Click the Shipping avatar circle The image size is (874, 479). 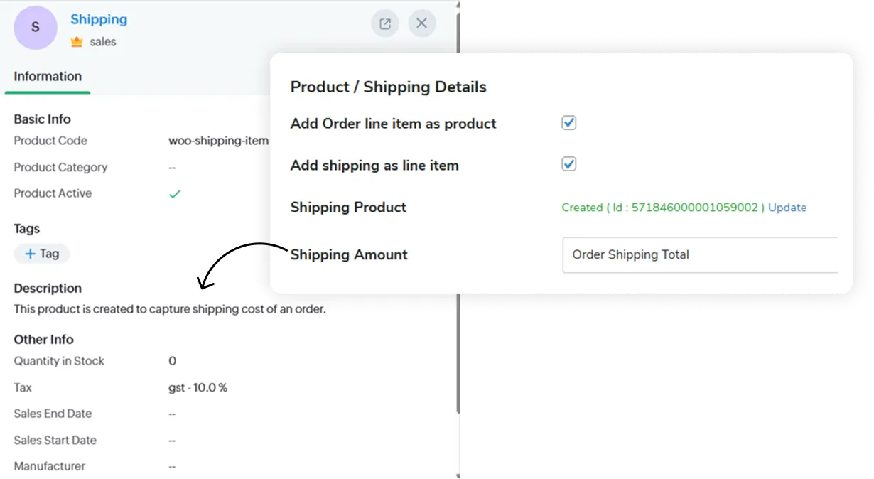36,28
